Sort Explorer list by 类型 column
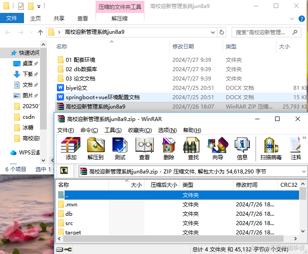The image size is (308, 254). (x=249, y=47)
